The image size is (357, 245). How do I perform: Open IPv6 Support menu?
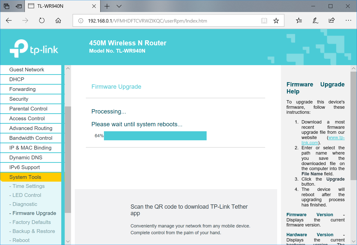coord(31,167)
